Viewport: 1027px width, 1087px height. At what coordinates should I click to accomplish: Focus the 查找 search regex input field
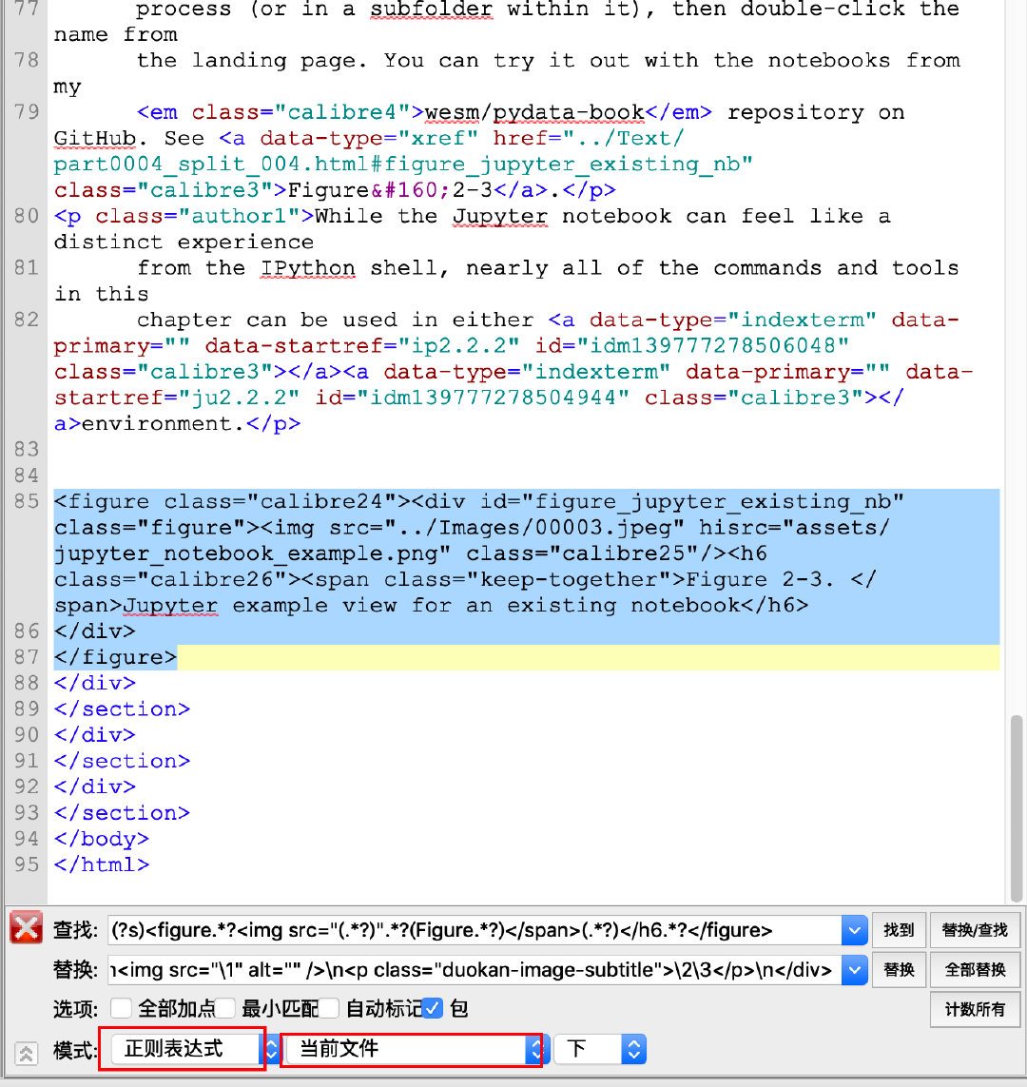[x=475, y=930]
